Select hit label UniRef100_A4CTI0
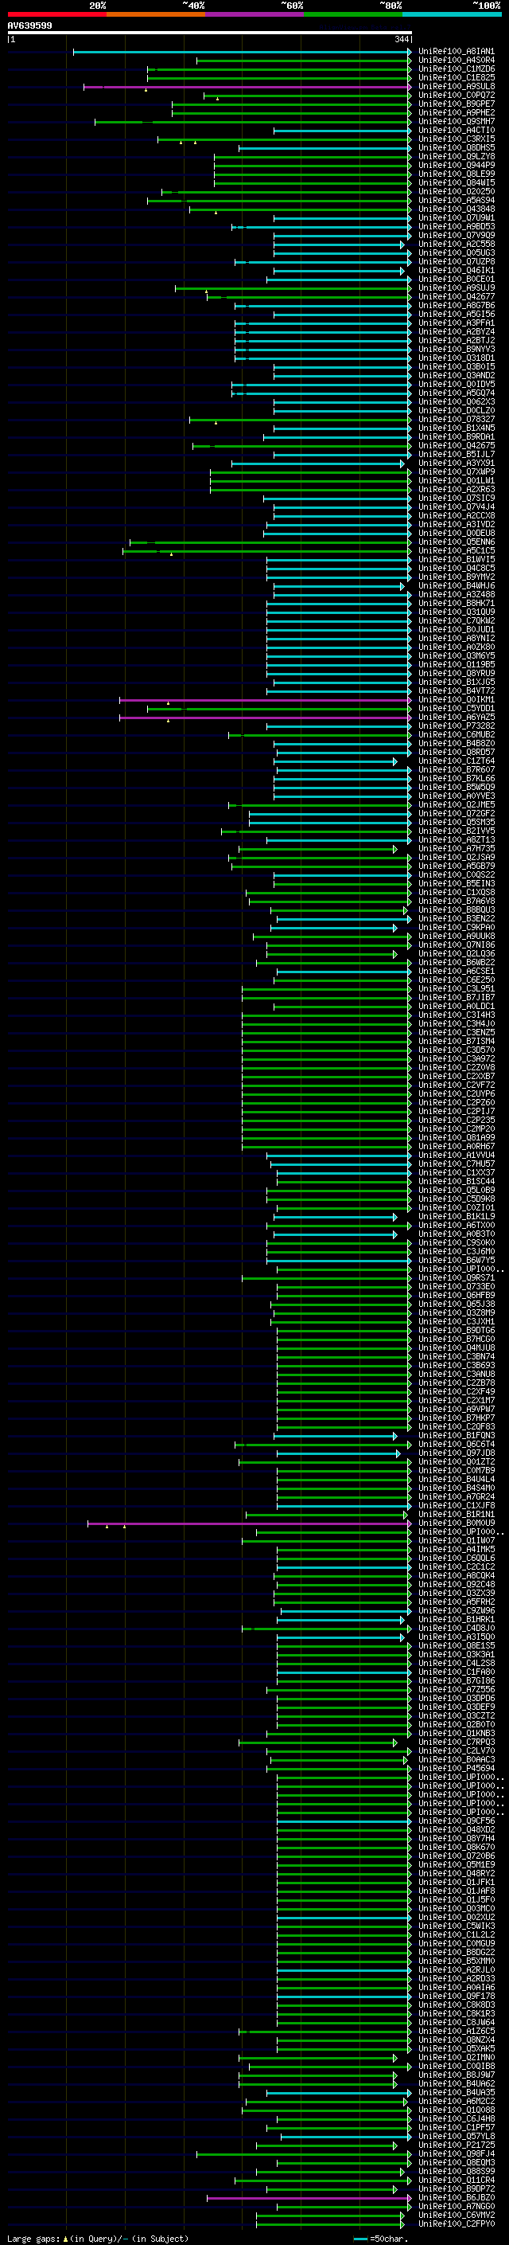 click(456, 131)
